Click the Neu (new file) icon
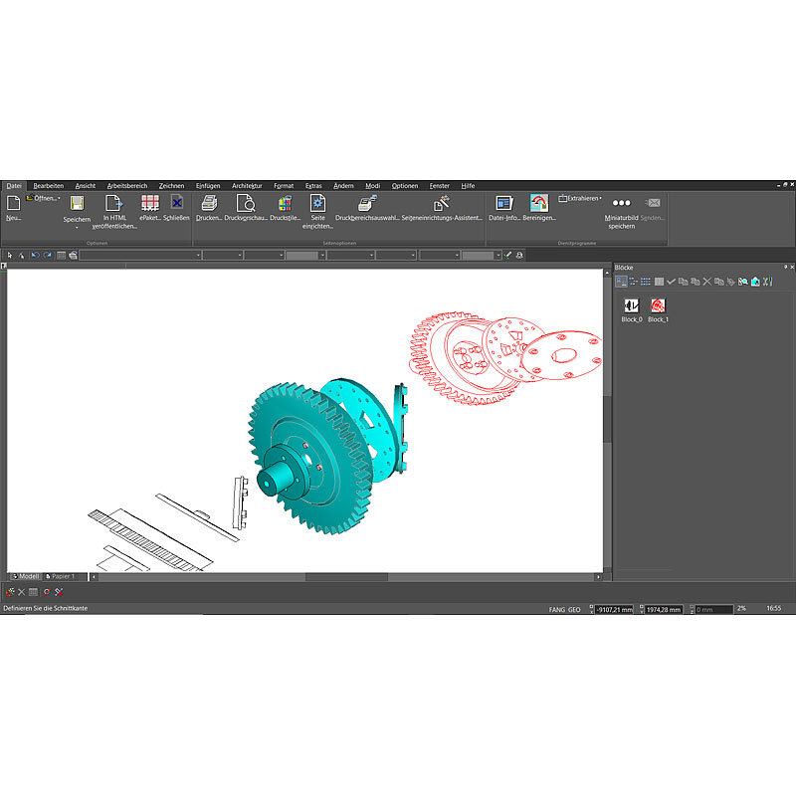Image resolution: width=796 pixels, height=796 pixels. [x=13, y=203]
